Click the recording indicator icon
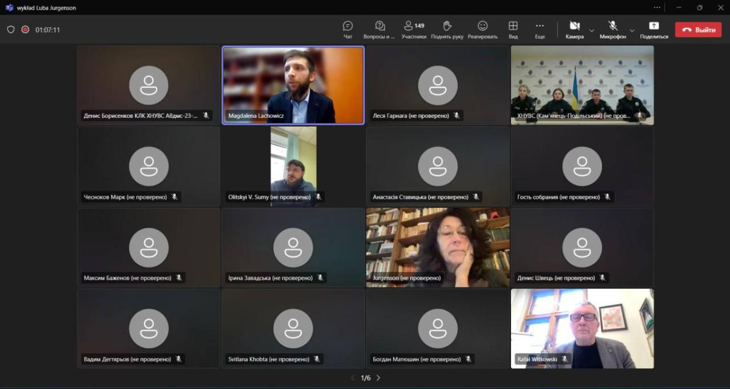Viewport: 730px width, 389px height. tap(26, 29)
